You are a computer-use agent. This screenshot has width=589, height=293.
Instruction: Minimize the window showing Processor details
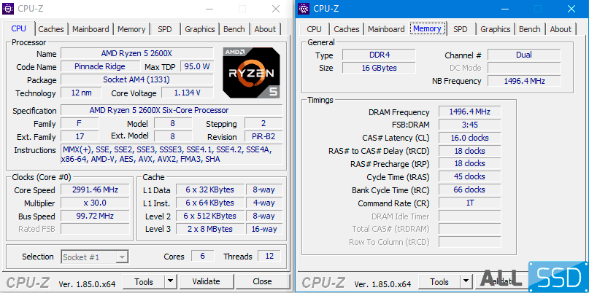click(x=209, y=9)
